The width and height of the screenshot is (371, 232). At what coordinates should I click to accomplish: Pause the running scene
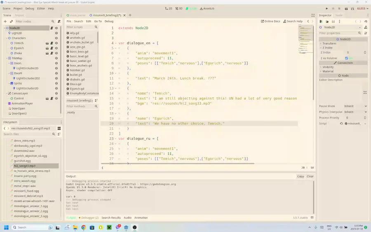(x=333, y=9)
